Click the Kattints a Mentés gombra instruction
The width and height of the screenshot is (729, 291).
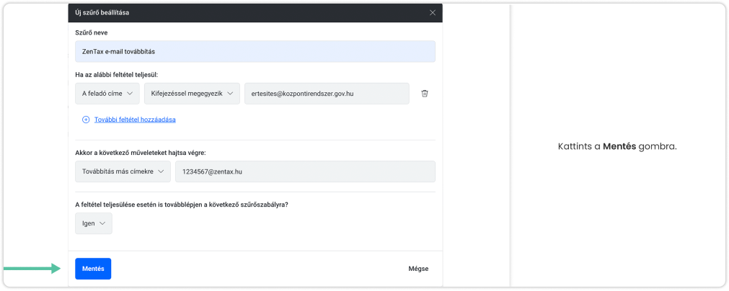click(x=617, y=147)
